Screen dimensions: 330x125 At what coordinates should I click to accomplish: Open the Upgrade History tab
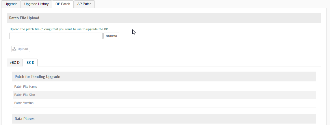coord(36,4)
